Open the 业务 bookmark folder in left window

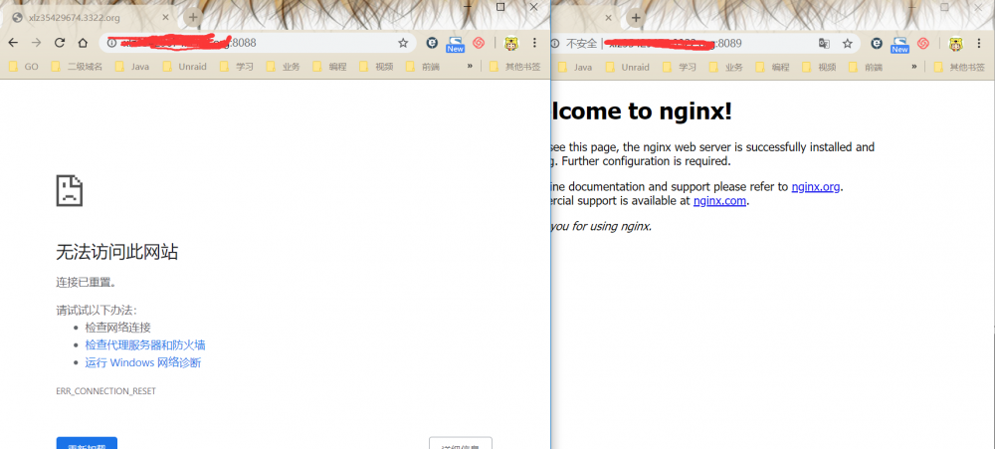283,66
